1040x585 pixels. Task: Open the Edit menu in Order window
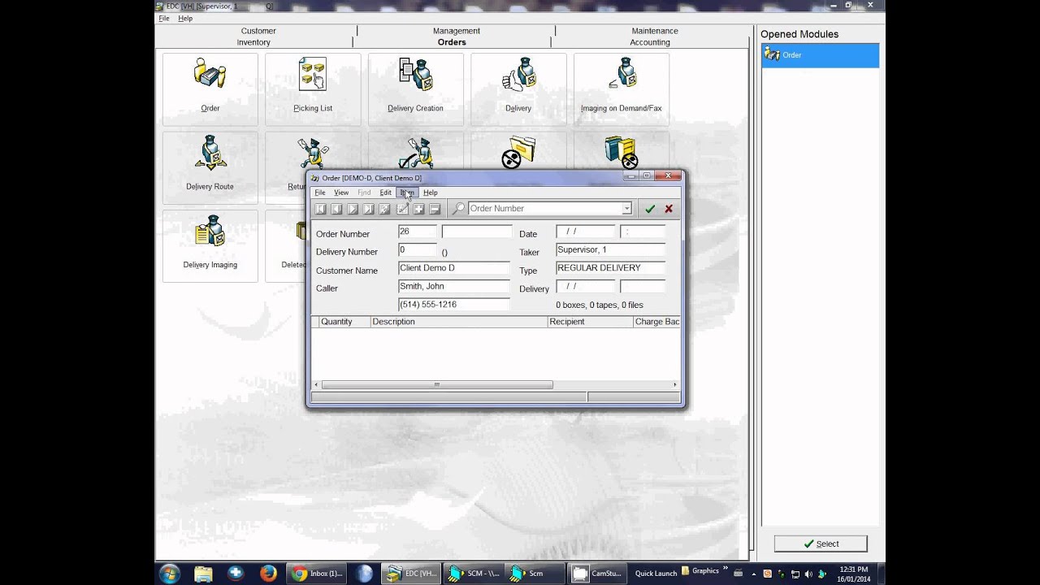tap(386, 193)
